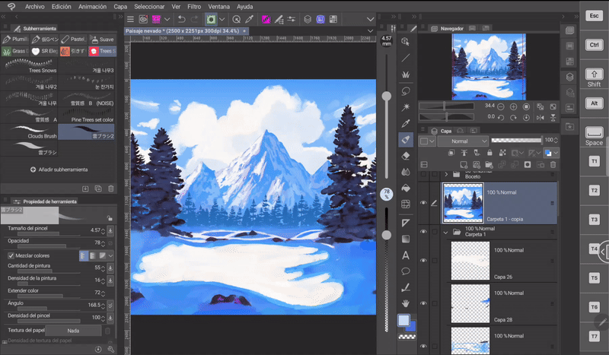The height and width of the screenshot is (355, 609).
Task: Hide layer Capa 28 with eye icon
Action: pos(423,303)
